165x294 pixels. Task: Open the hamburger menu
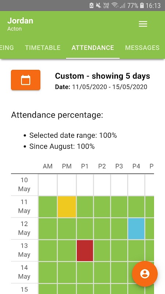[x=143, y=24]
